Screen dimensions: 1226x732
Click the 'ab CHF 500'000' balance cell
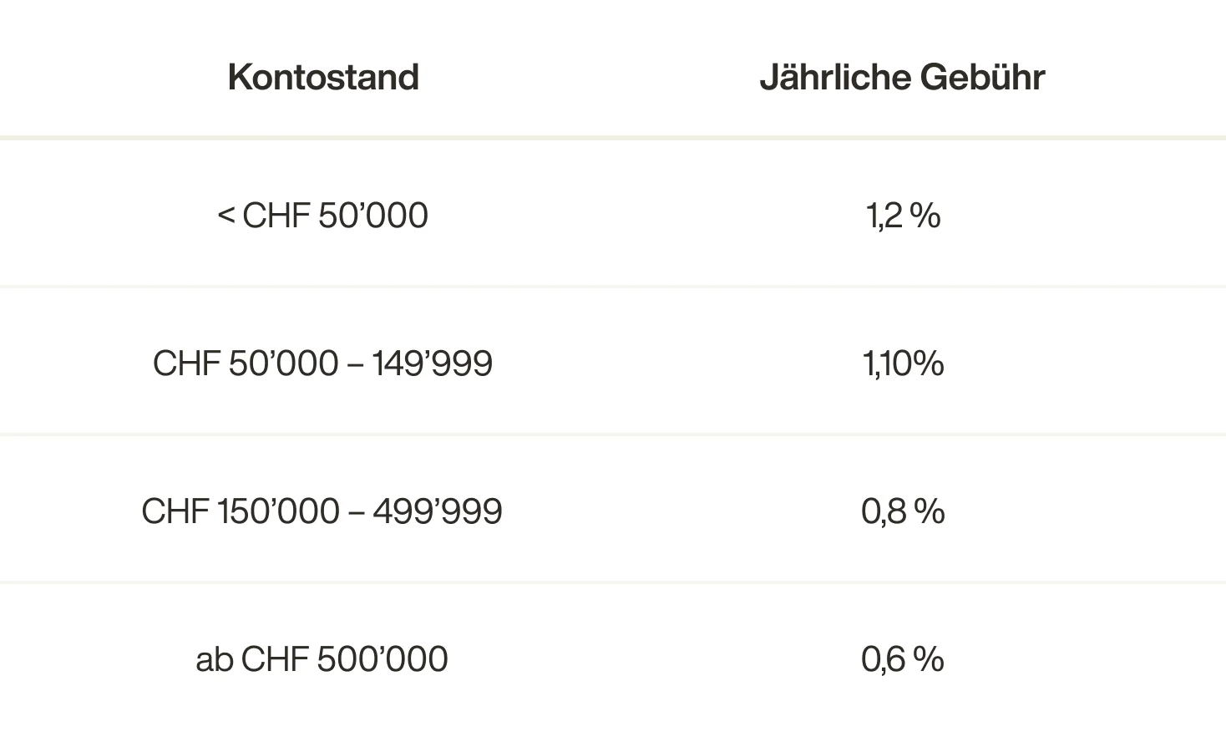tap(322, 659)
